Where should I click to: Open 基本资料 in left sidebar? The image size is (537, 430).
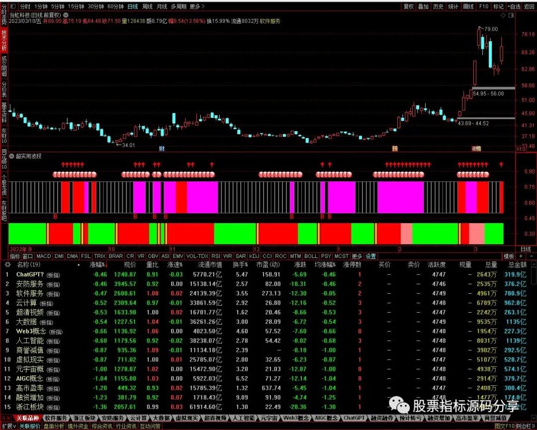point(4,113)
